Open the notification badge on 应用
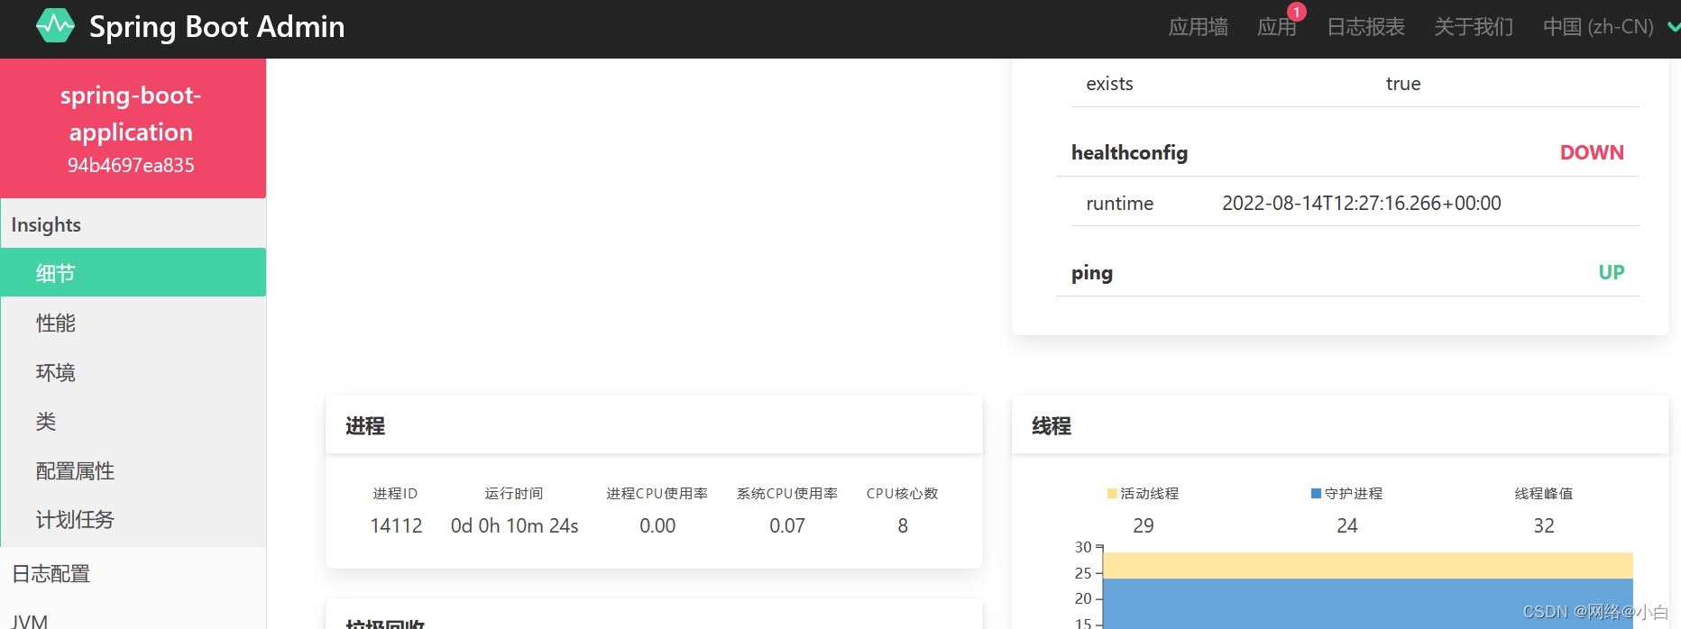The image size is (1681, 629). point(1296,13)
